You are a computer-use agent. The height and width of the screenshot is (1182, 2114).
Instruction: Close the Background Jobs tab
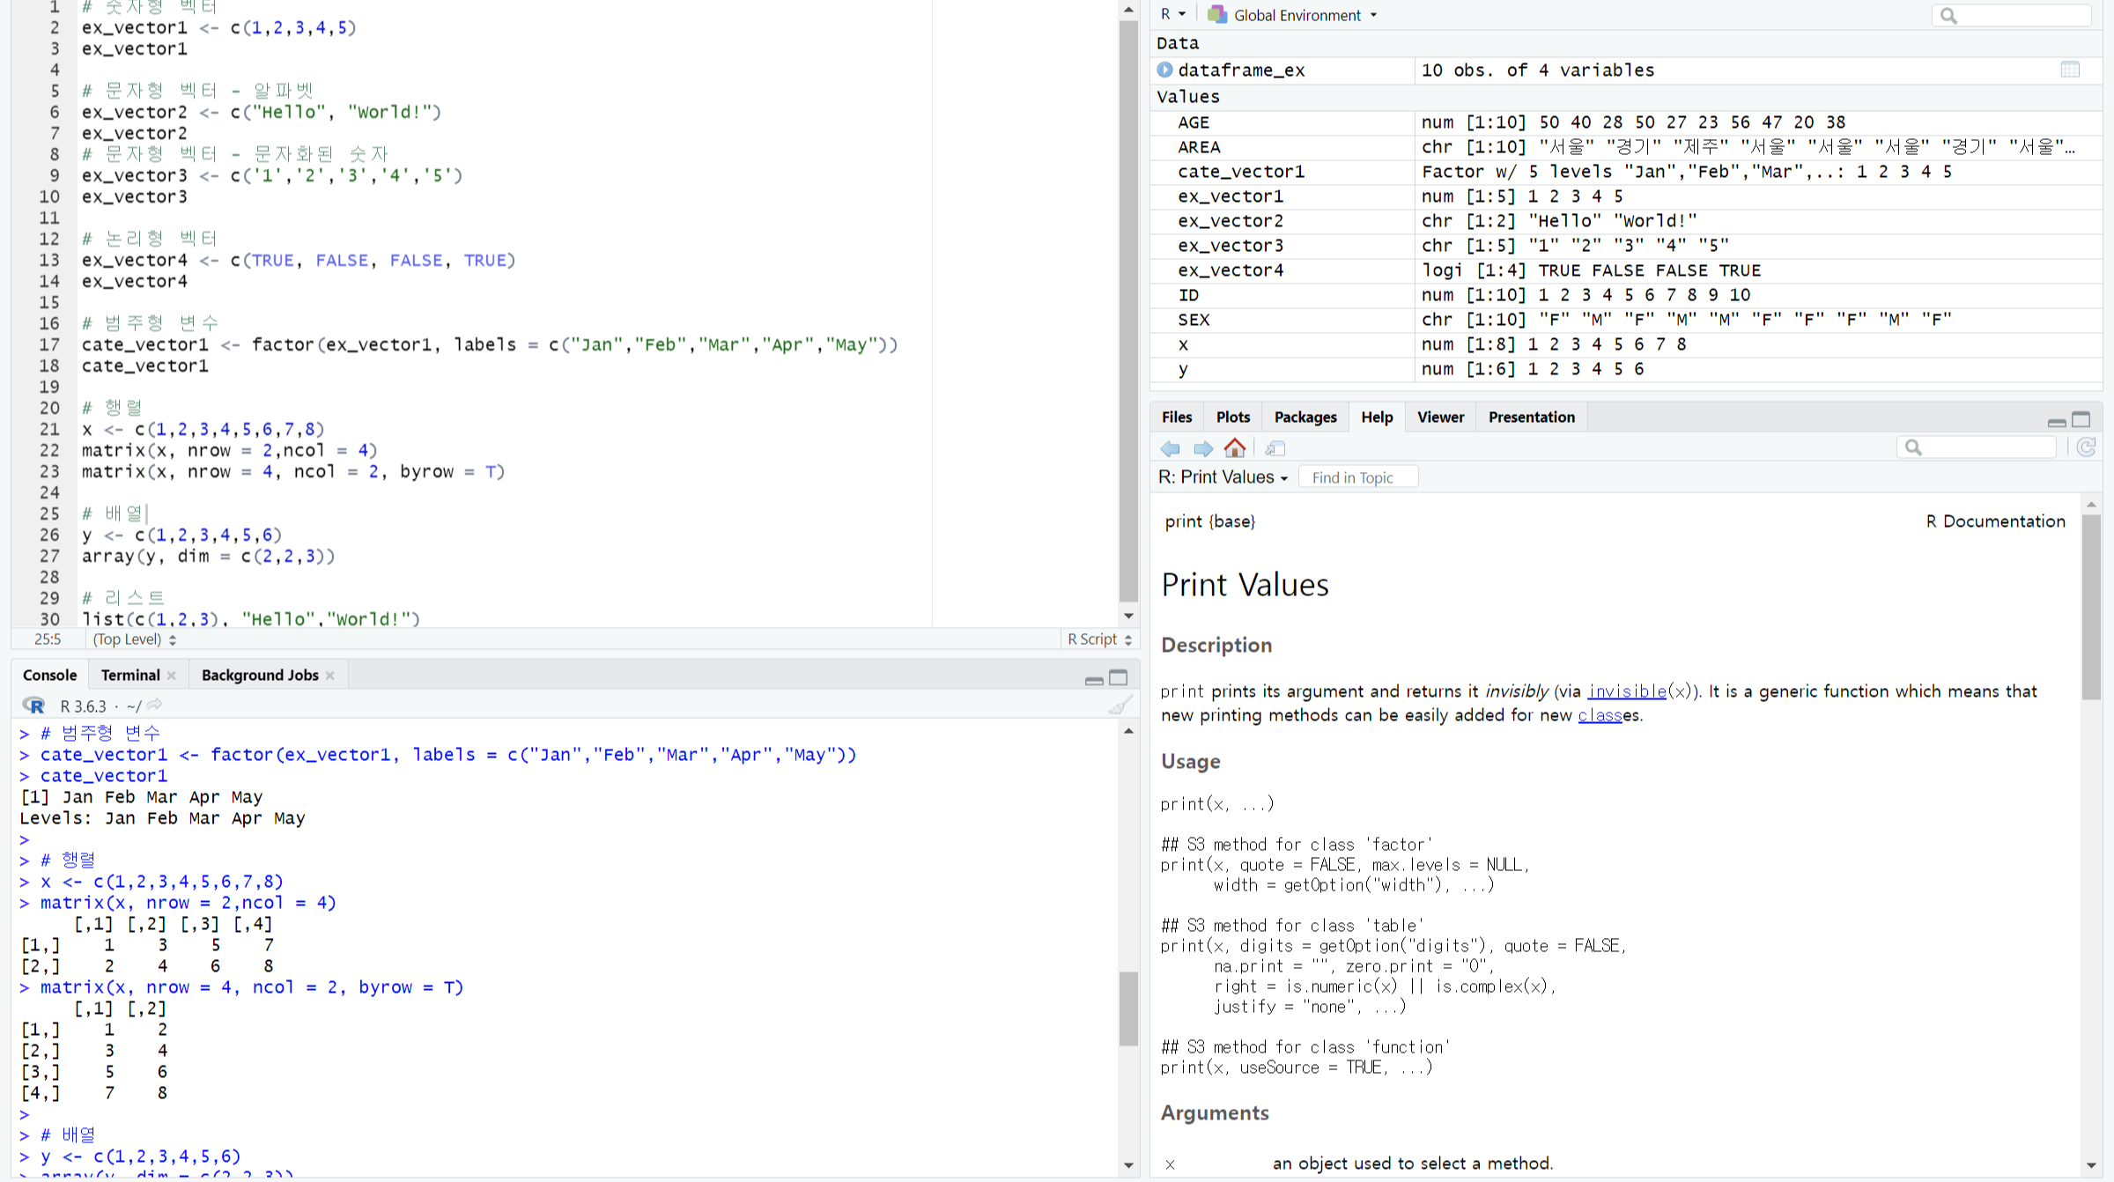330,676
